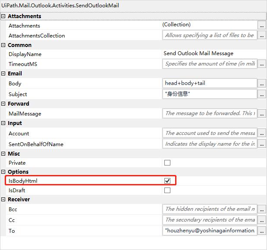Click the Bcc input field
The image size is (267, 250).
tap(210, 209)
